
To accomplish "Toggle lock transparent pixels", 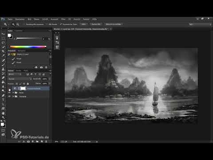I will pos(17,84).
